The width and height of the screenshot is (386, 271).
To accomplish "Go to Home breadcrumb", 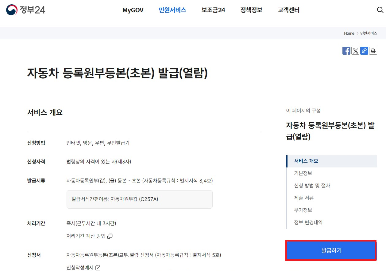I will point(349,33).
